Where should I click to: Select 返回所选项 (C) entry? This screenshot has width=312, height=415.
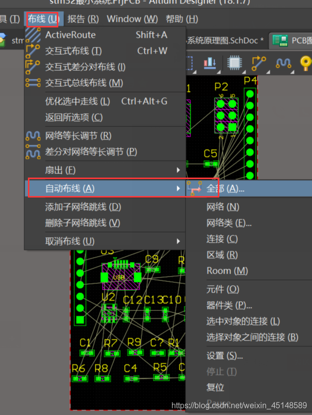pyautogui.click(x=105, y=117)
